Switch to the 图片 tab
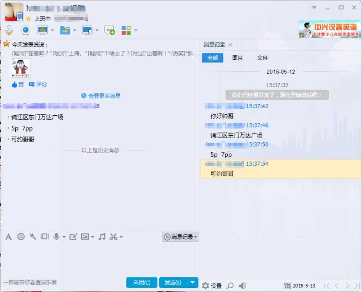362x292 pixels. pyautogui.click(x=238, y=58)
